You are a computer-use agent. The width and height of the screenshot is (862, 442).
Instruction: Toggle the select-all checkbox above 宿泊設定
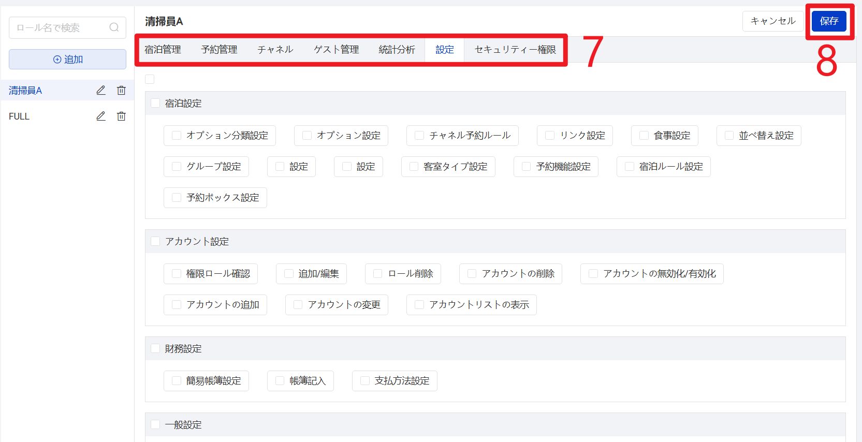(150, 79)
